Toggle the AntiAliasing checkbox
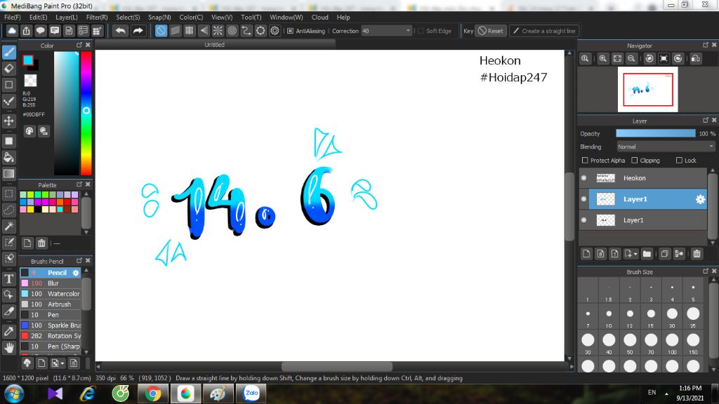Screen dimensions: 719x404 tap(290, 31)
